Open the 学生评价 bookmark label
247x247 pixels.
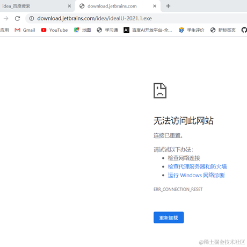(195, 30)
